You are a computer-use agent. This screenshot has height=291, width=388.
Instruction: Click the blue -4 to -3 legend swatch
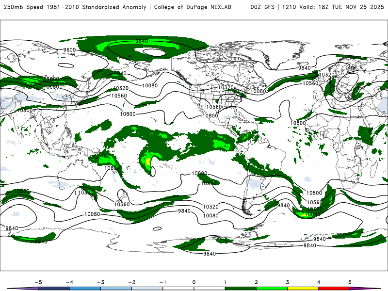(85, 289)
